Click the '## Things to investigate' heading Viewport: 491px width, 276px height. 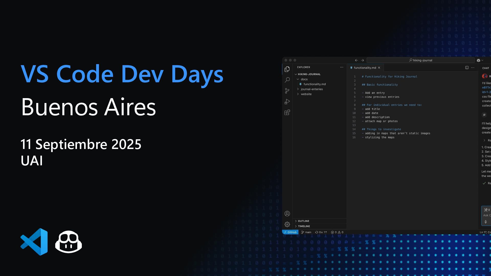coord(381,129)
